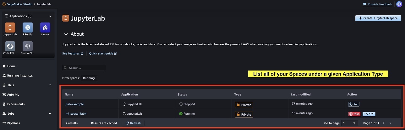Click the user profile avatar icon

pos(399,4)
